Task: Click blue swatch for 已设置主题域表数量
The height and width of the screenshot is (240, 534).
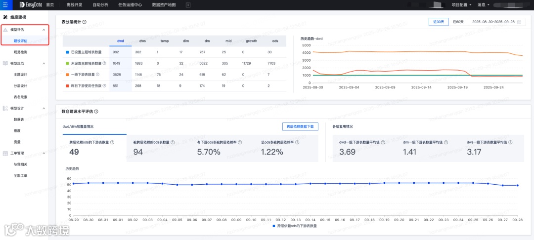Action: point(67,52)
